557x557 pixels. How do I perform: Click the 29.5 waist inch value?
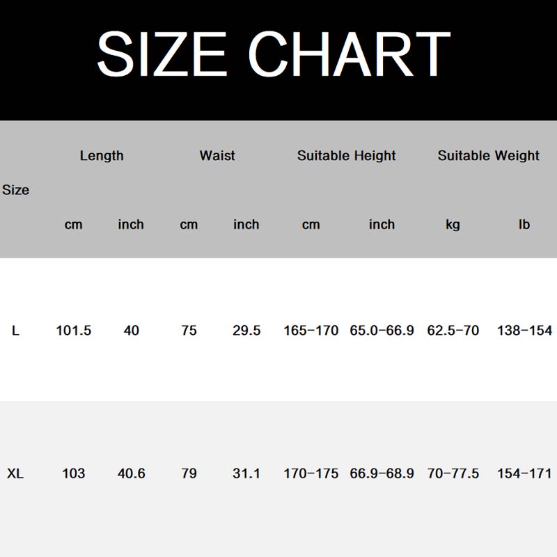click(246, 331)
